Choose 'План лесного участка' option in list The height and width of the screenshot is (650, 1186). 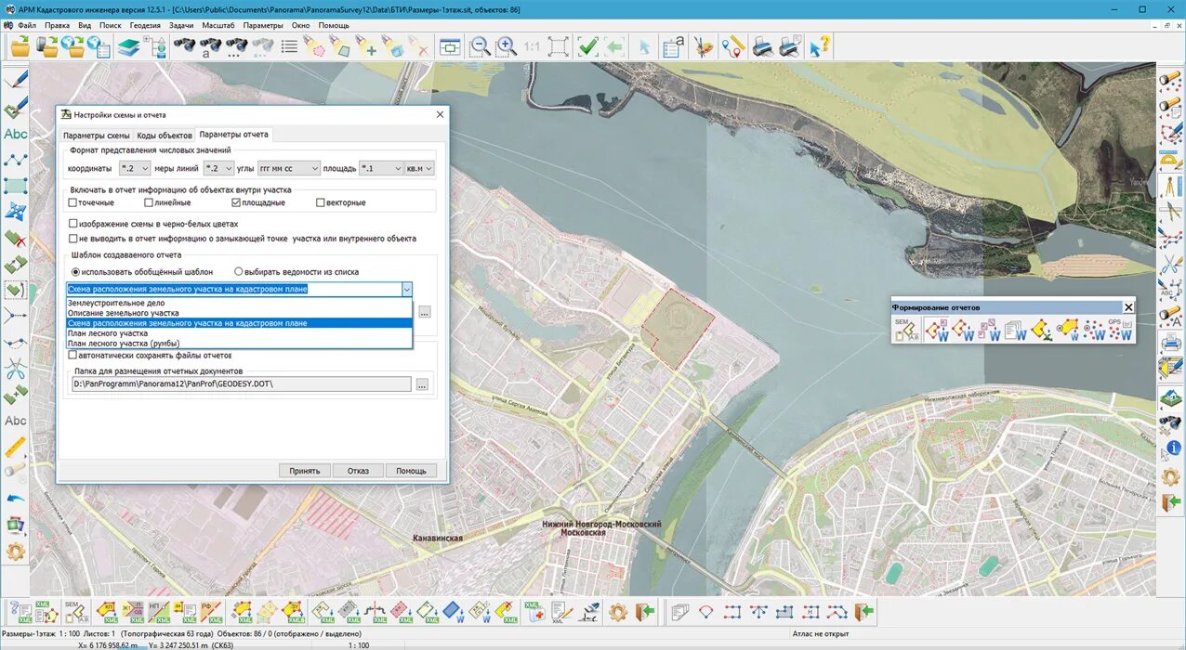click(239, 333)
